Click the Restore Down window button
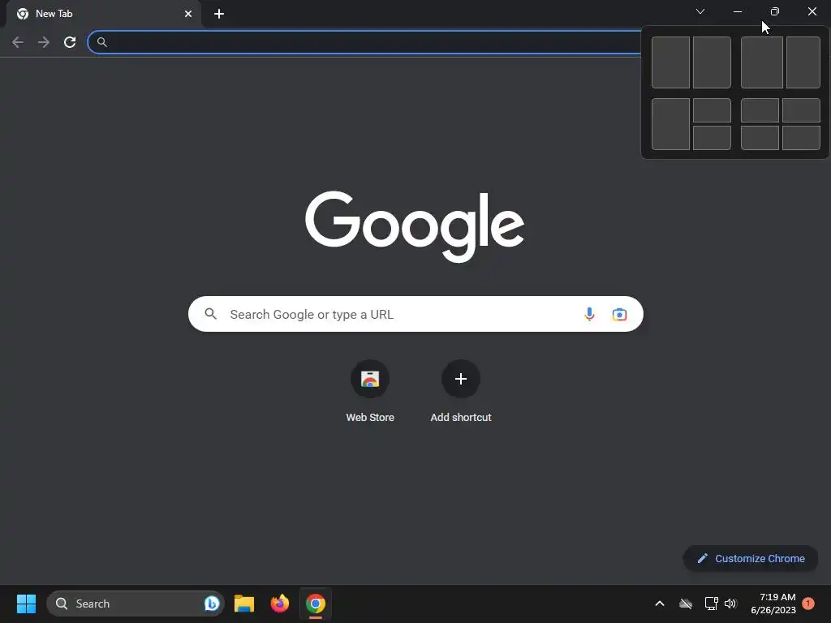This screenshot has height=623, width=831. [x=775, y=11]
